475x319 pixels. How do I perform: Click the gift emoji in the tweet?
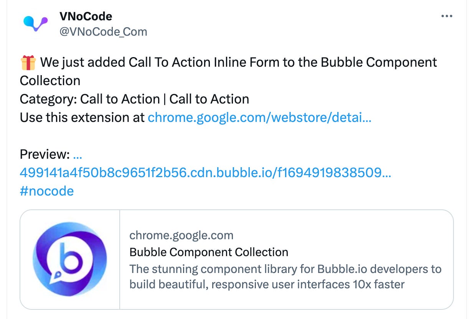point(27,61)
